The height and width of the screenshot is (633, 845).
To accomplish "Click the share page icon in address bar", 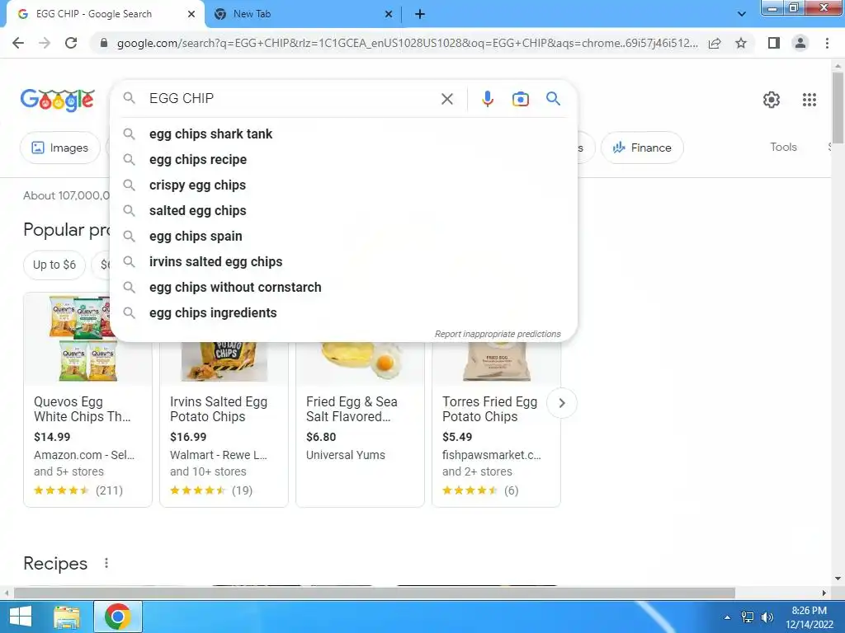I will pos(715,43).
